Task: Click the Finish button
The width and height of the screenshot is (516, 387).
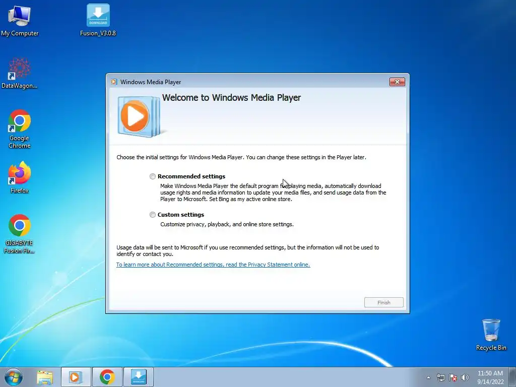Action: coord(383,302)
